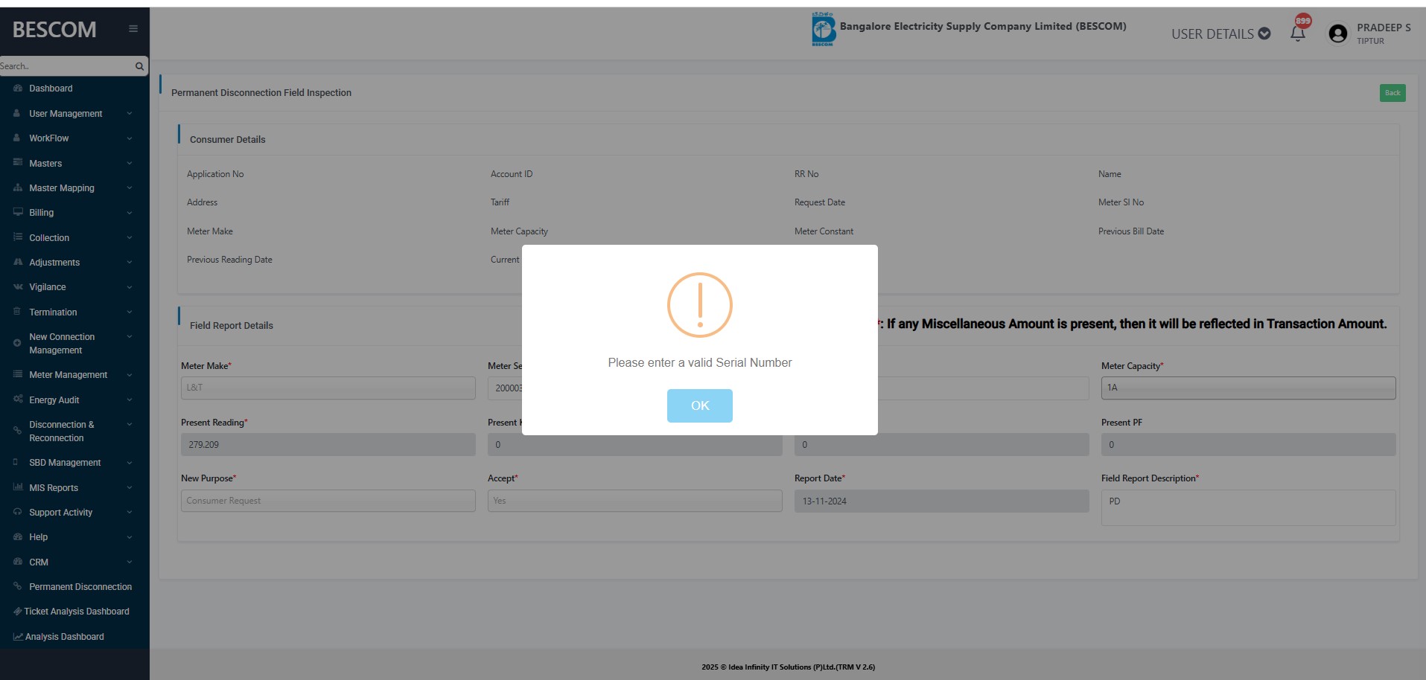Viewport: 1426px width, 680px height.
Task: Click the 'Permanent Disconnection Field Inspection' page heading
Action: click(x=261, y=93)
